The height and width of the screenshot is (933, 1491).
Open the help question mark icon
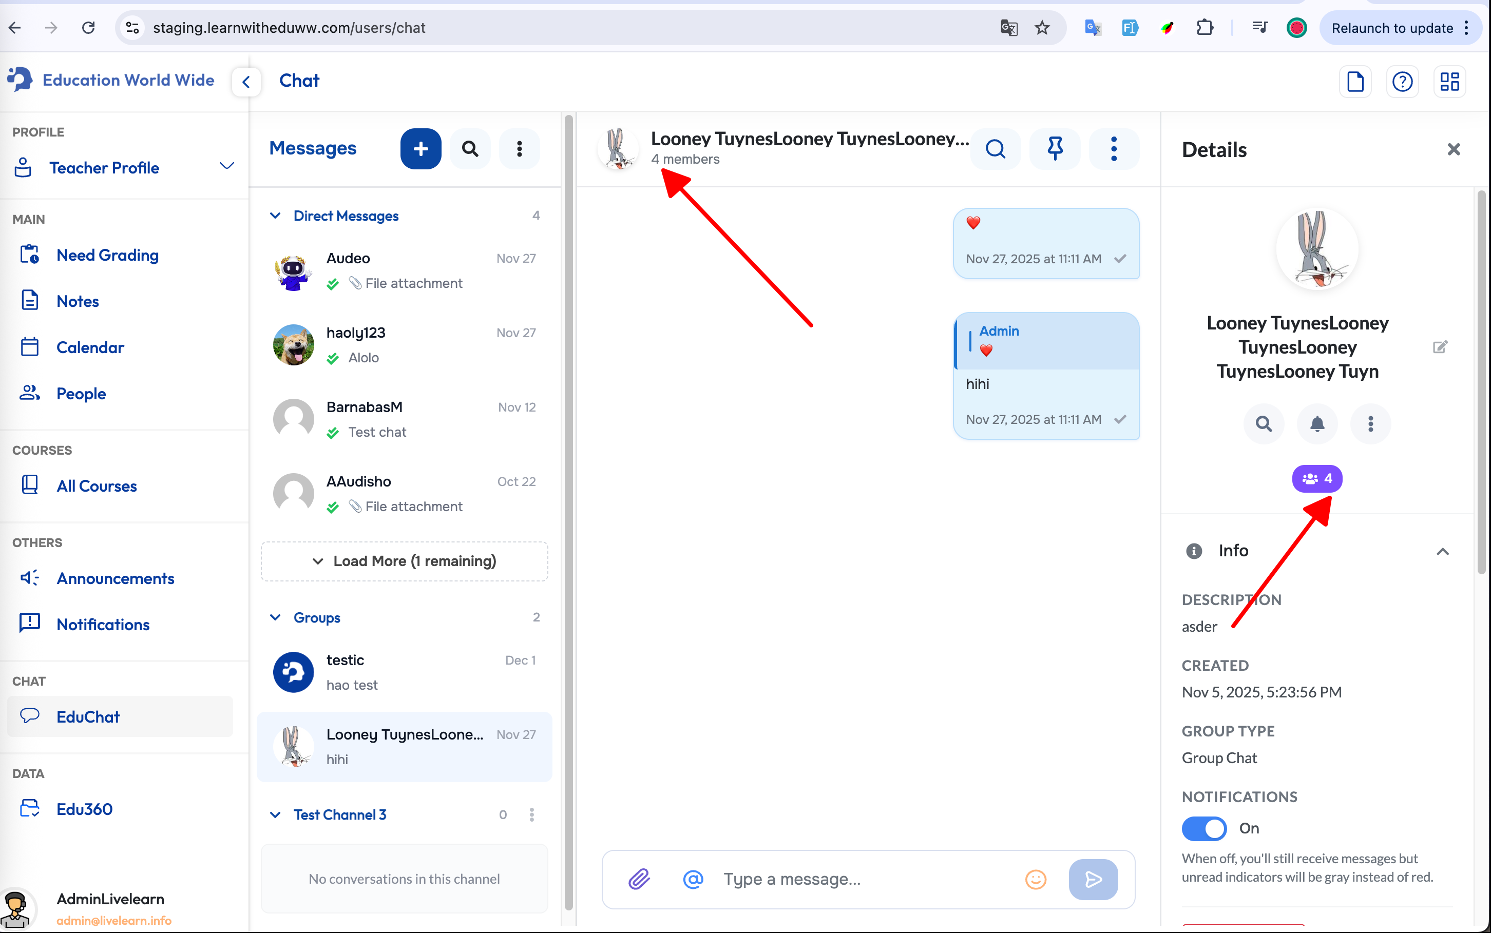point(1402,82)
